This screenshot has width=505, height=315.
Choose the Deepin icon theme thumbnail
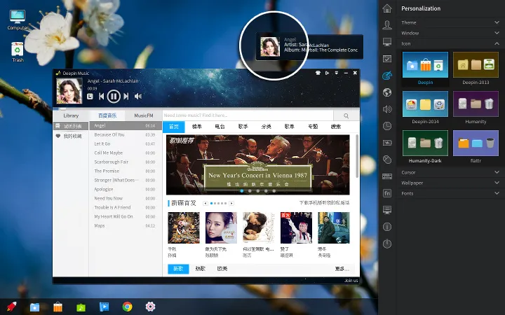(x=425, y=65)
